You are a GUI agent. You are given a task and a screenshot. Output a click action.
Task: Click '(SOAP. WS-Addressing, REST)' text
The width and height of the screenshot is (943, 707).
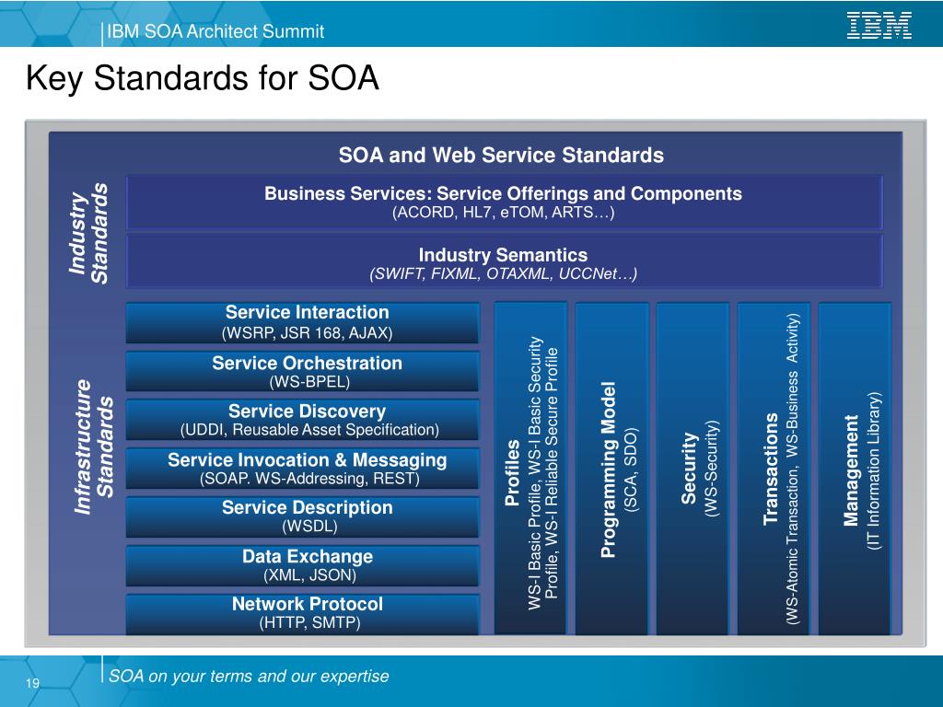tap(309, 479)
